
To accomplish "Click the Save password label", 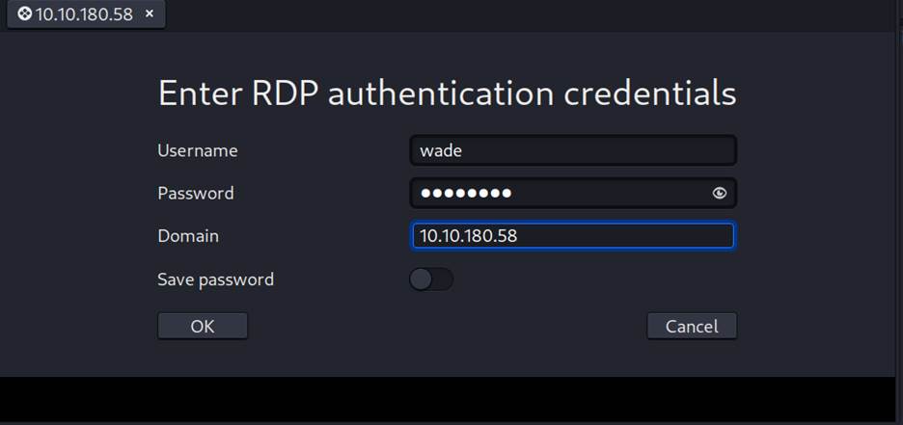I will pos(215,279).
